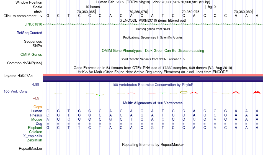Select the X_tropicalis alignment row label

pos(33,136)
